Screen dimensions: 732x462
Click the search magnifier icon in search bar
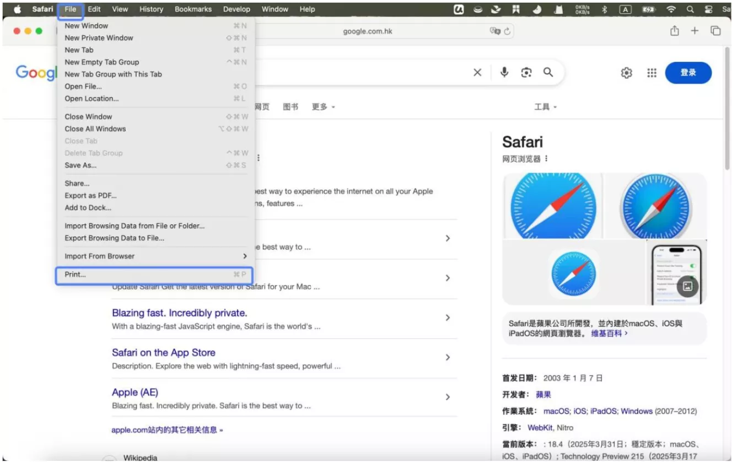click(x=548, y=72)
